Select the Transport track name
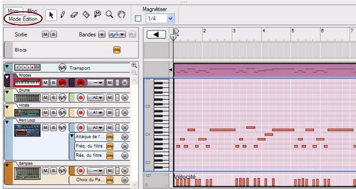Viewport: 356px width, 189px height. point(80,68)
